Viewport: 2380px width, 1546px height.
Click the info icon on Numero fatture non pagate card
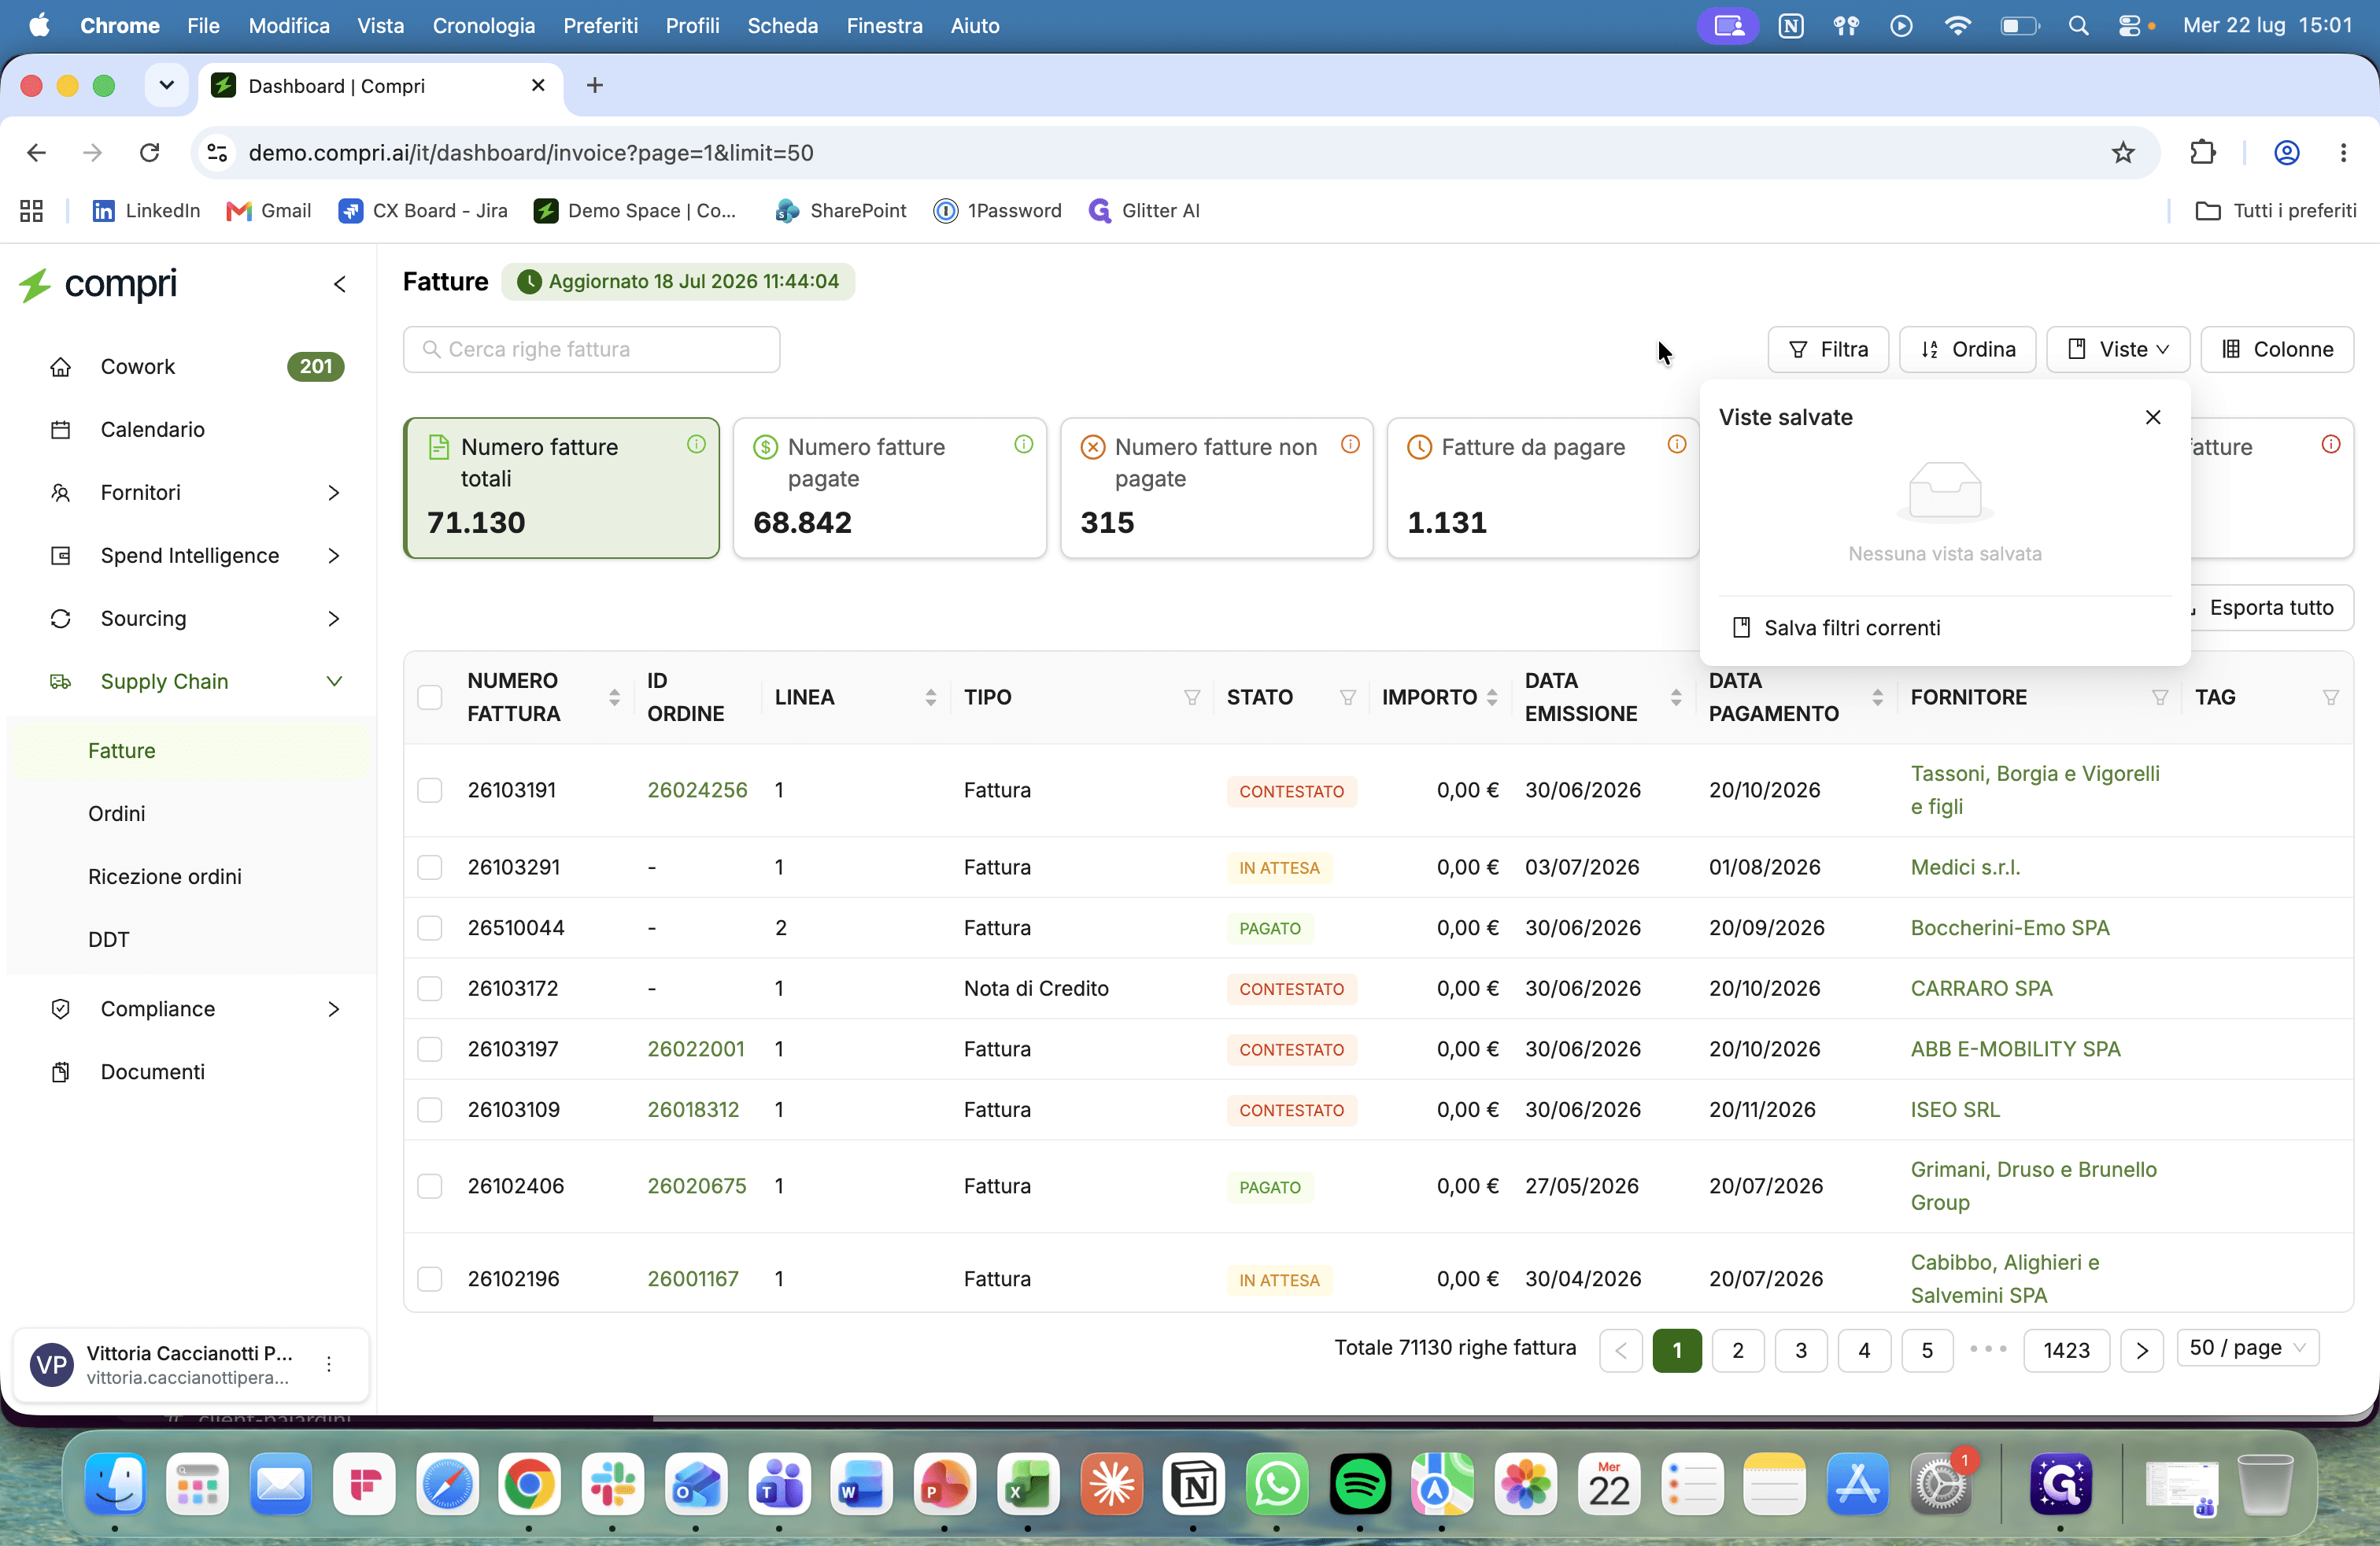(x=1350, y=445)
